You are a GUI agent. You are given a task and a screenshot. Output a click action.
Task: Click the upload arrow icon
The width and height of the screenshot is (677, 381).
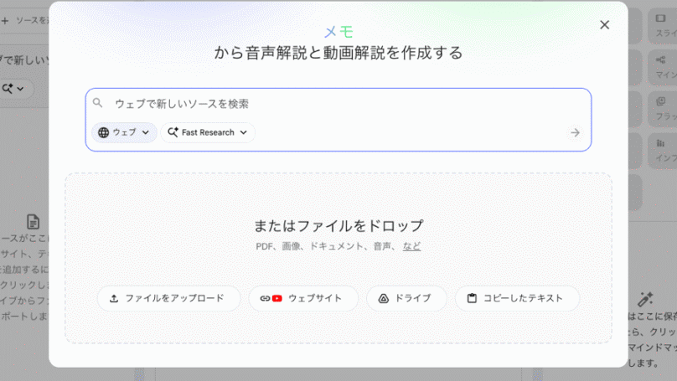tap(114, 298)
